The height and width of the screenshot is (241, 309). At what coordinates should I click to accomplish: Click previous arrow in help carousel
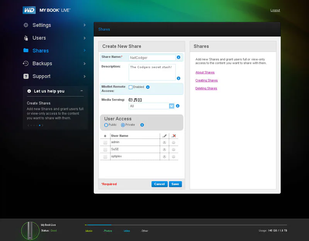pyautogui.click(x=28, y=125)
